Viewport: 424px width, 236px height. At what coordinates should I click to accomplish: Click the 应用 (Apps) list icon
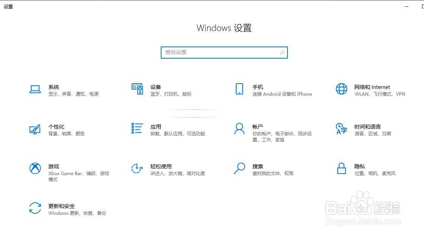(137, 129)
